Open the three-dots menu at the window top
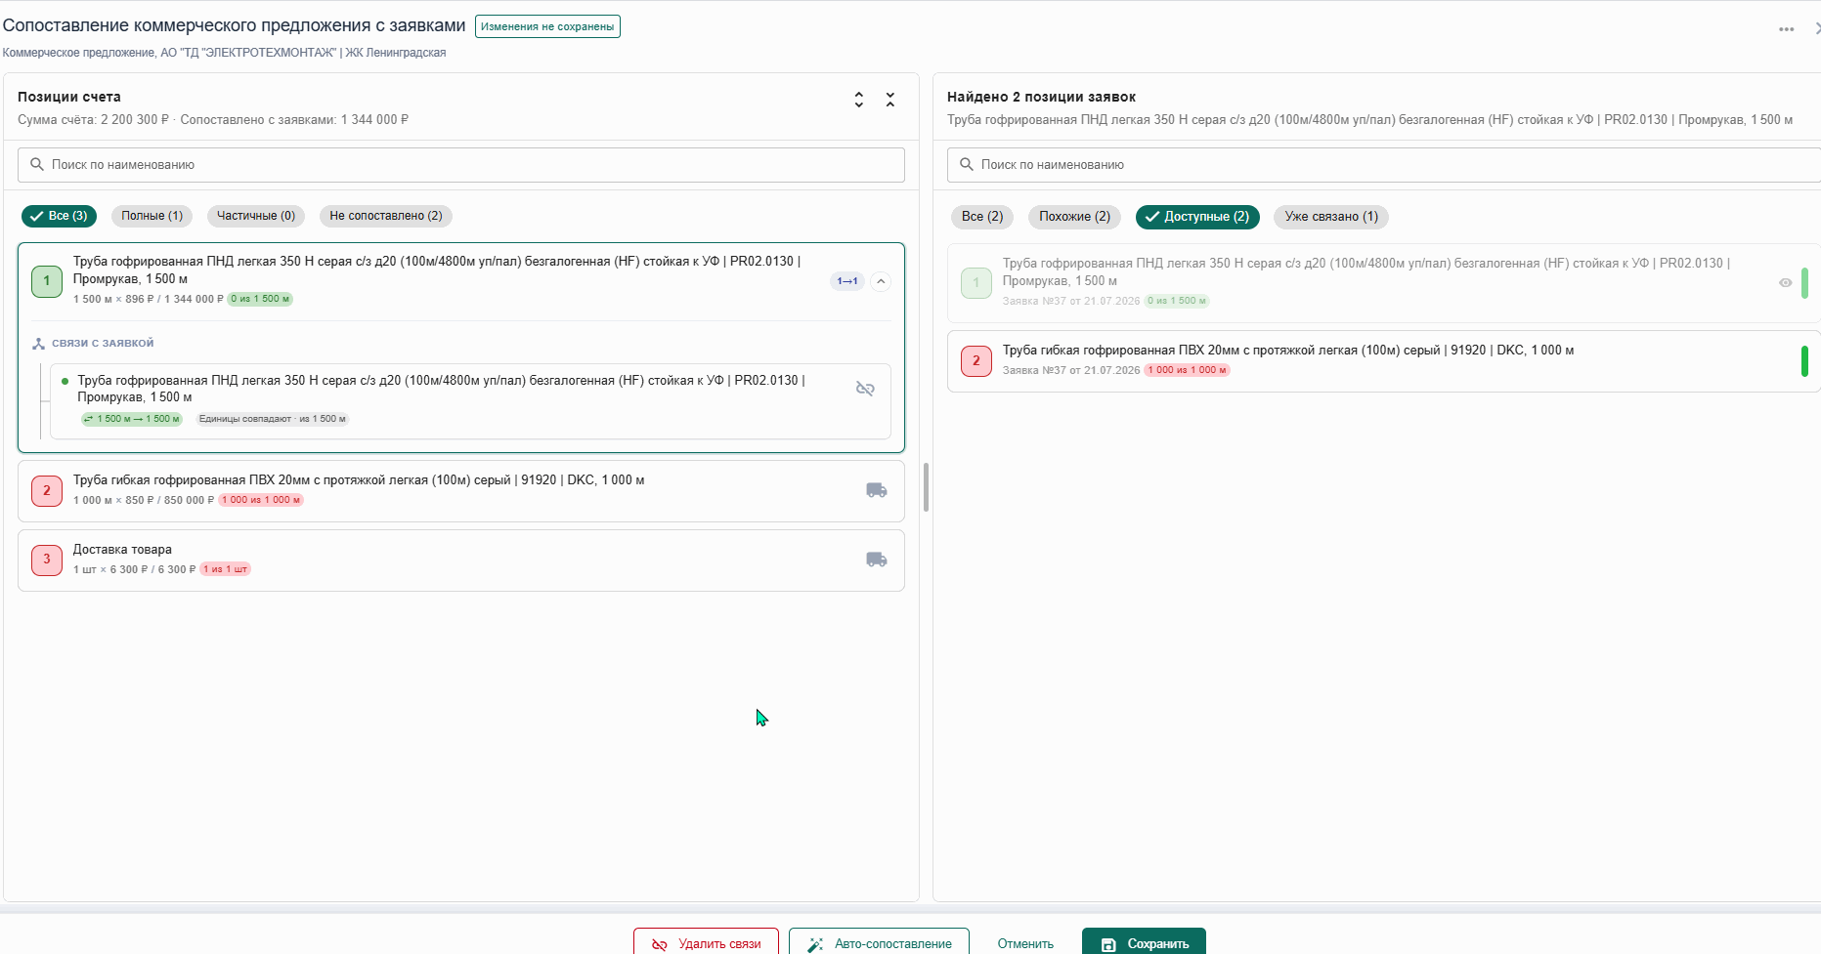Screen dimensions: 1821x954 coord(1787,29)
